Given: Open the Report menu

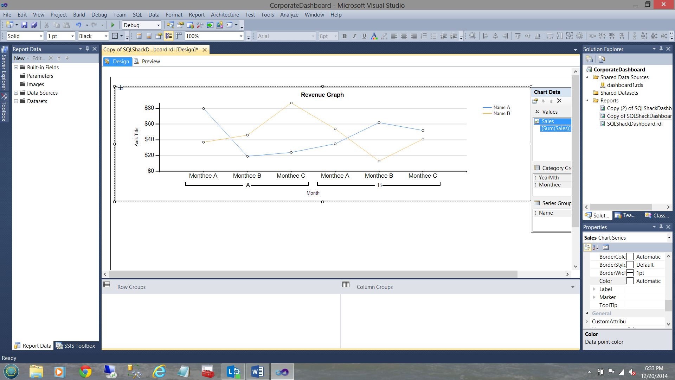Looking at the screenshot, I should [196, 14].
